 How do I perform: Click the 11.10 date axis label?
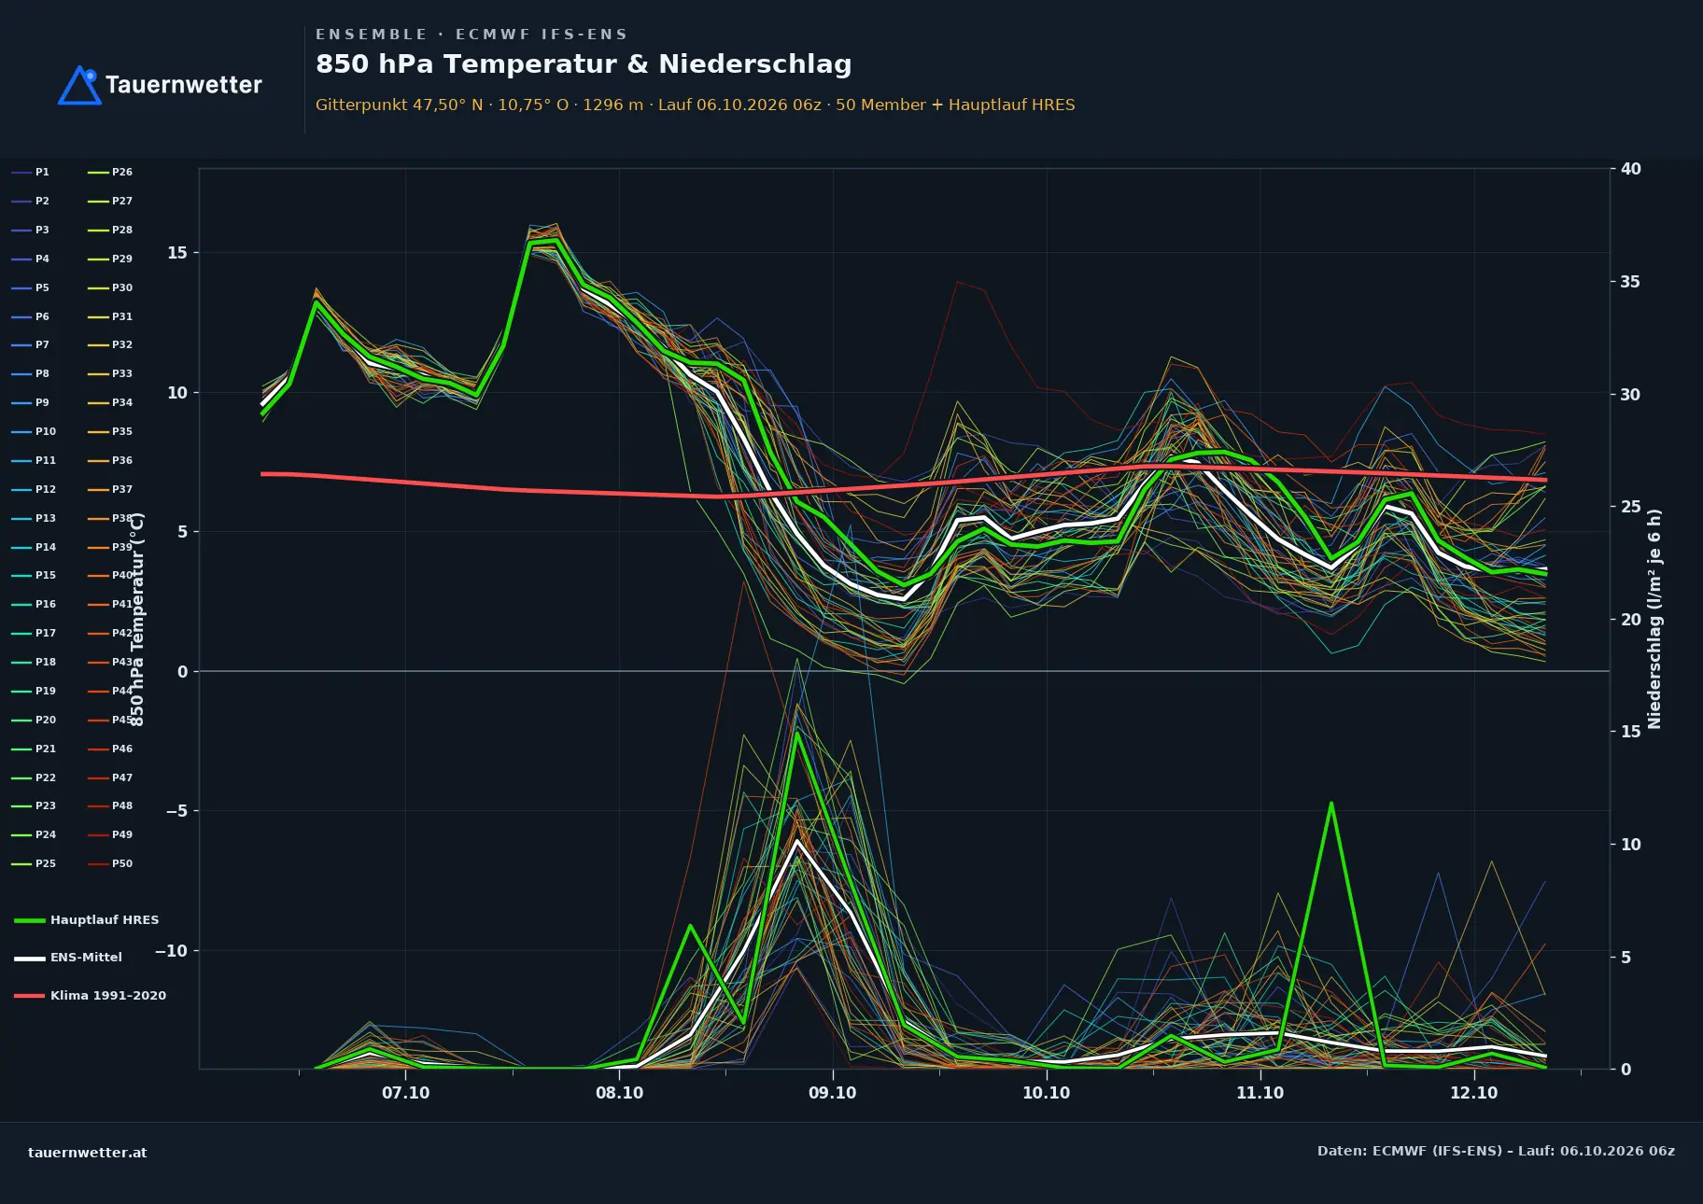click(x=1260, y=1093)
